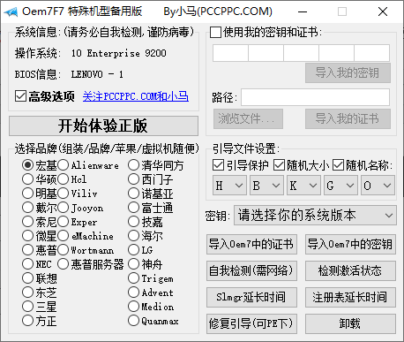Click 修复引导(可PE下) button

click(x=251, y=323)
